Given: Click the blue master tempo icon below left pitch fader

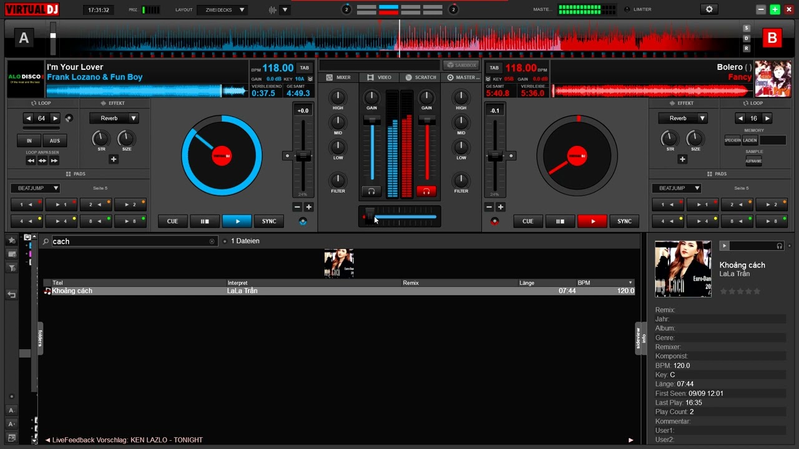Looking at the screenshot, I should click(303, 221).
